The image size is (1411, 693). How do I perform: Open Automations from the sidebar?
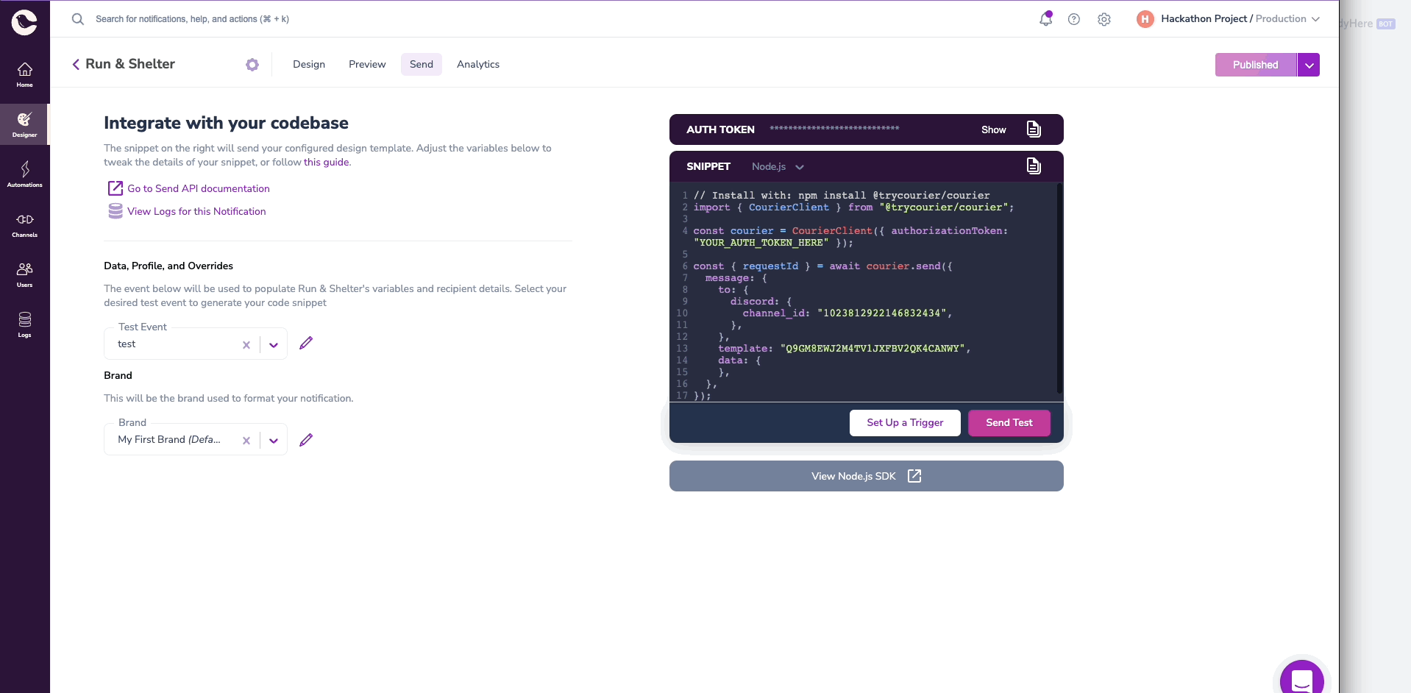pyautogui.click(x=24, y=175)
